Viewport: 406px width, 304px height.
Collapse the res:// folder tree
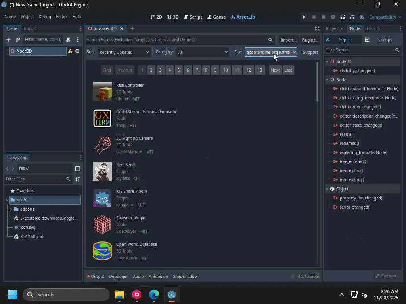[7, 200]
